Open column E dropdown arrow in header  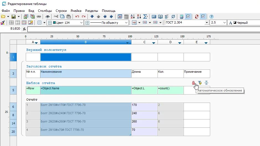click(206, 43)
